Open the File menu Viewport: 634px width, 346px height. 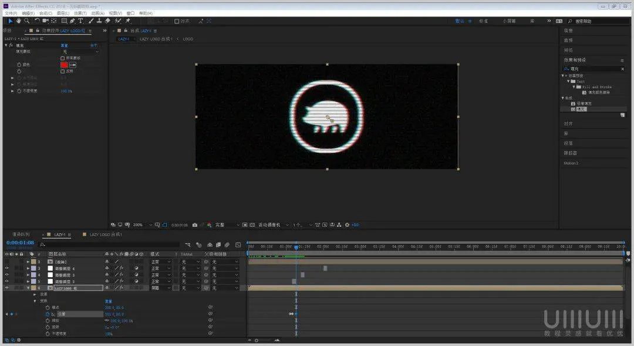[x=11, y=14]
